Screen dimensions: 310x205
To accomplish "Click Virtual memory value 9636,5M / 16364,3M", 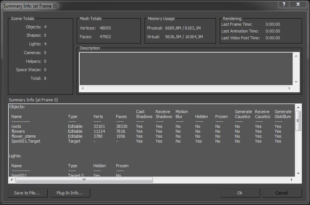I will [184, 37].
